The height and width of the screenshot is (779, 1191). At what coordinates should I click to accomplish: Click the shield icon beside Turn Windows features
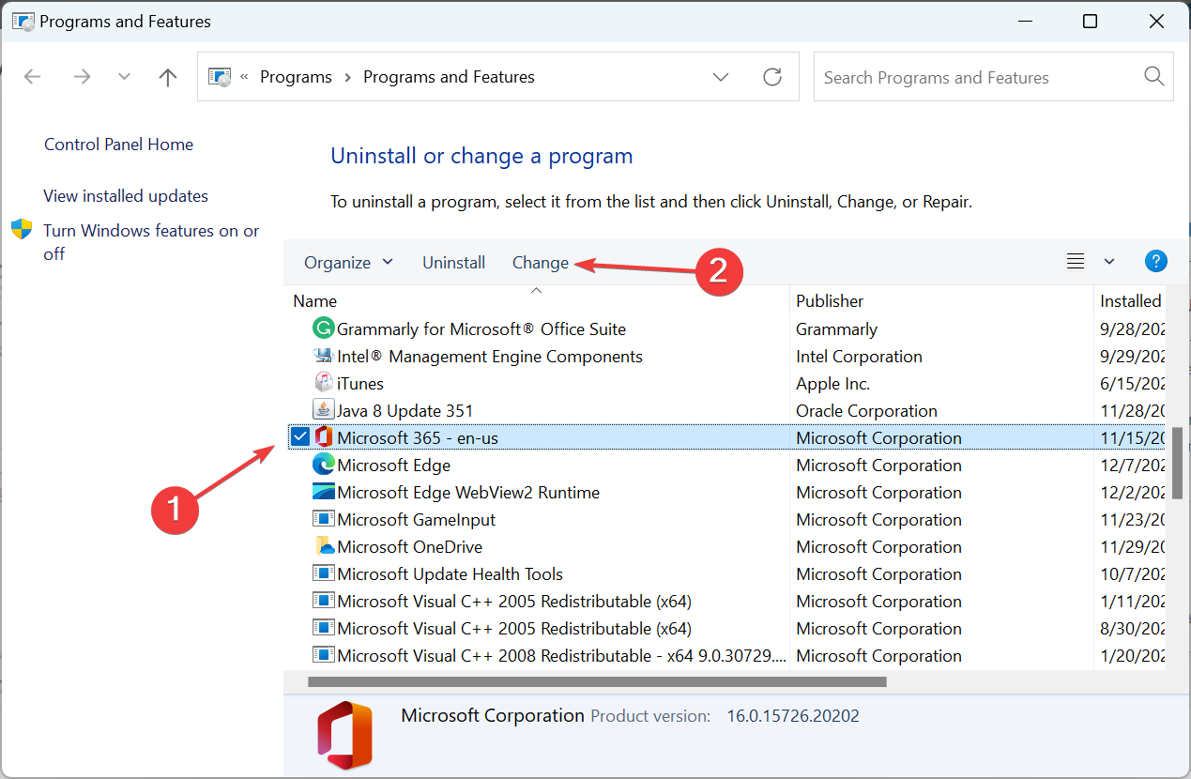click(x=22, y=230)
